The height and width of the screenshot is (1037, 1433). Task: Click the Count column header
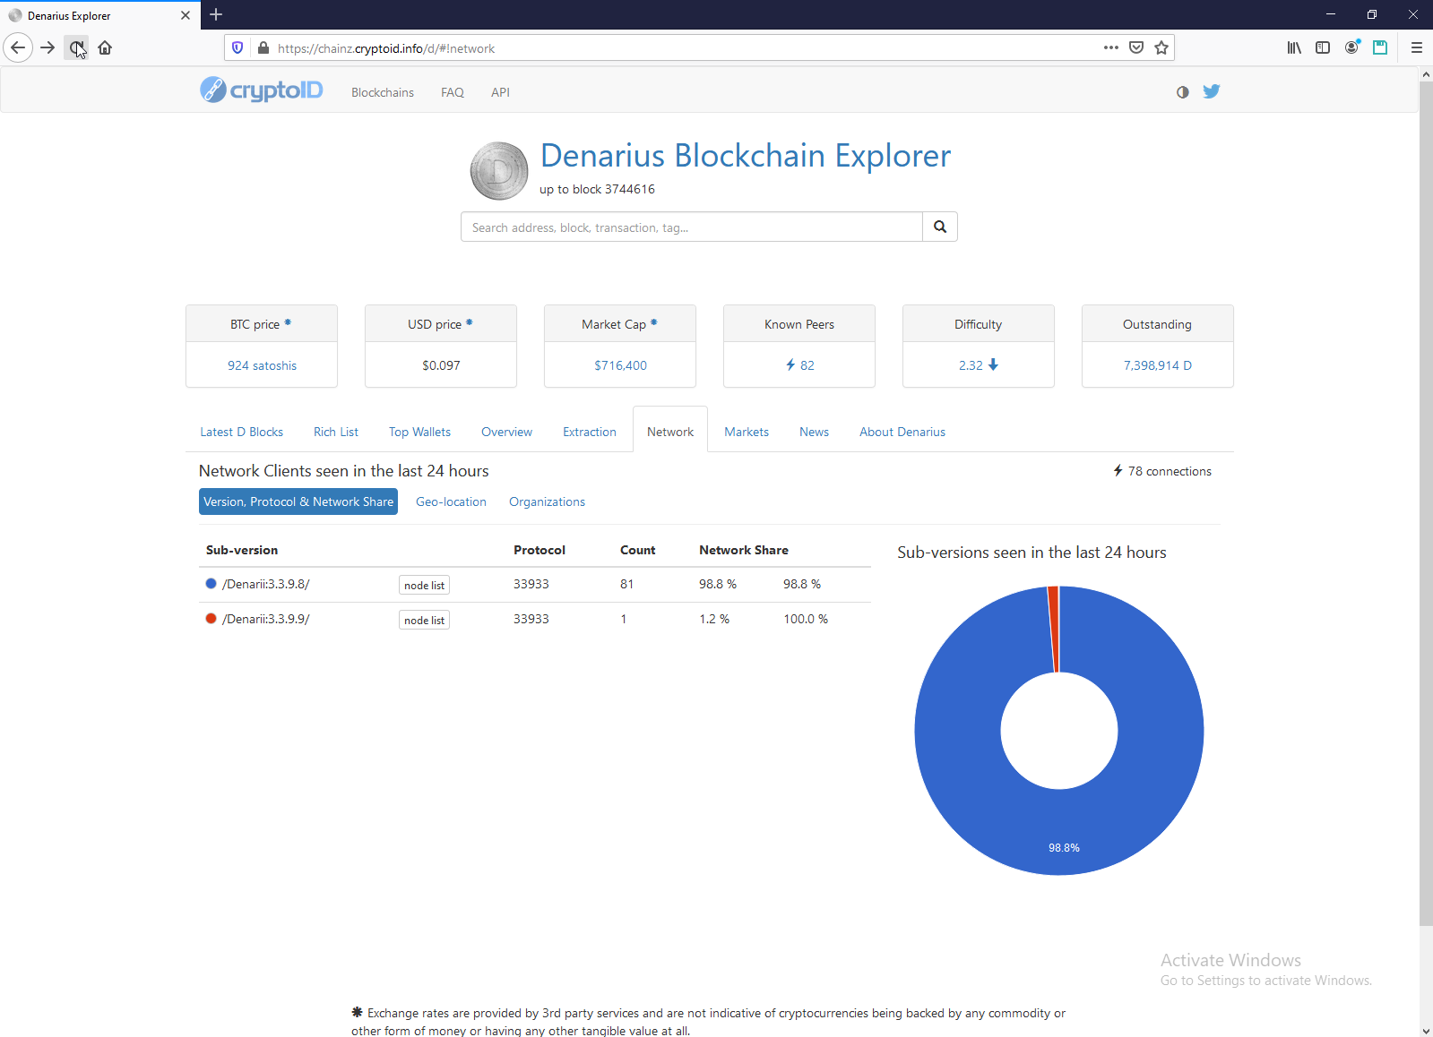point(638,550)
